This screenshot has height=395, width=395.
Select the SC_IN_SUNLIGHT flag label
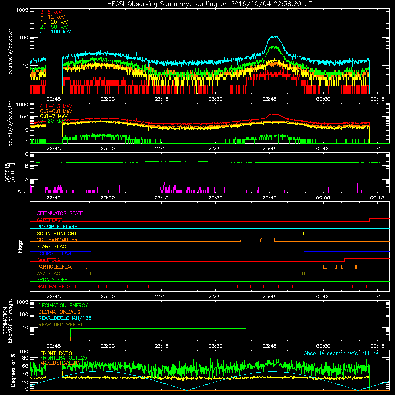pos(57,233)
